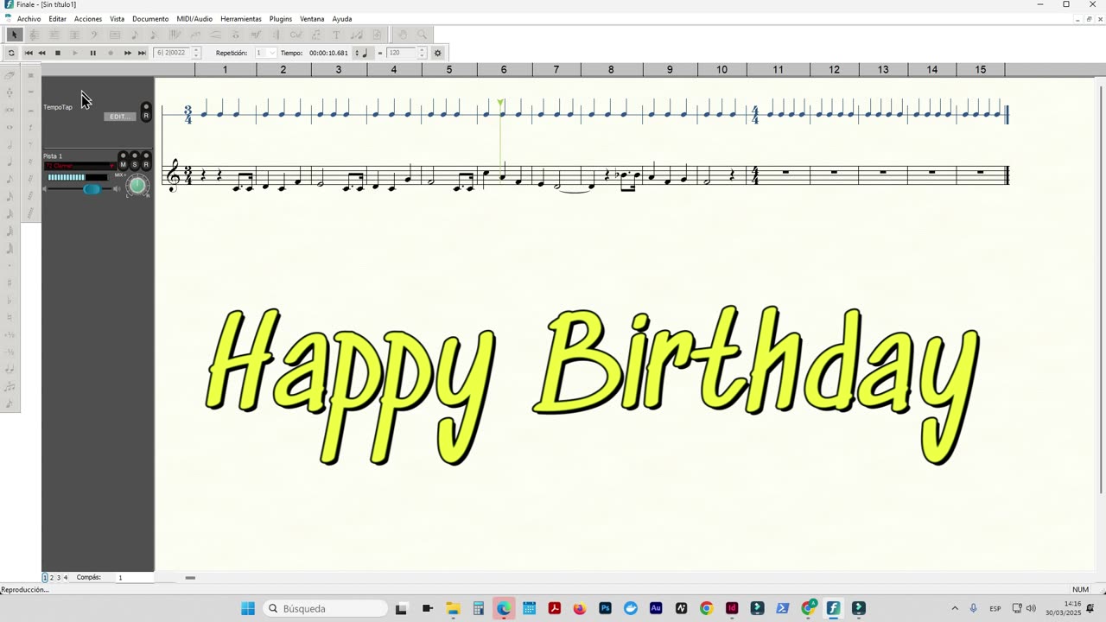1106x622 pixels.
Task: Click measure 6 in the ruler
Action: coord(504,69)
